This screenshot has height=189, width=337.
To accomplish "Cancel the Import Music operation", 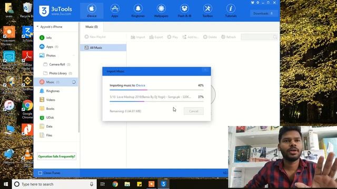I will click(x=194, y=111).
